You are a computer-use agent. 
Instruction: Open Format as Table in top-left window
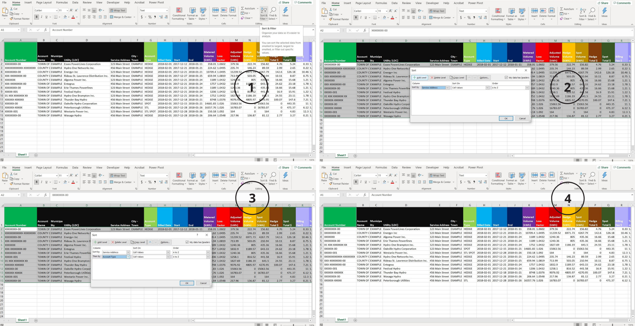point(193,14)
